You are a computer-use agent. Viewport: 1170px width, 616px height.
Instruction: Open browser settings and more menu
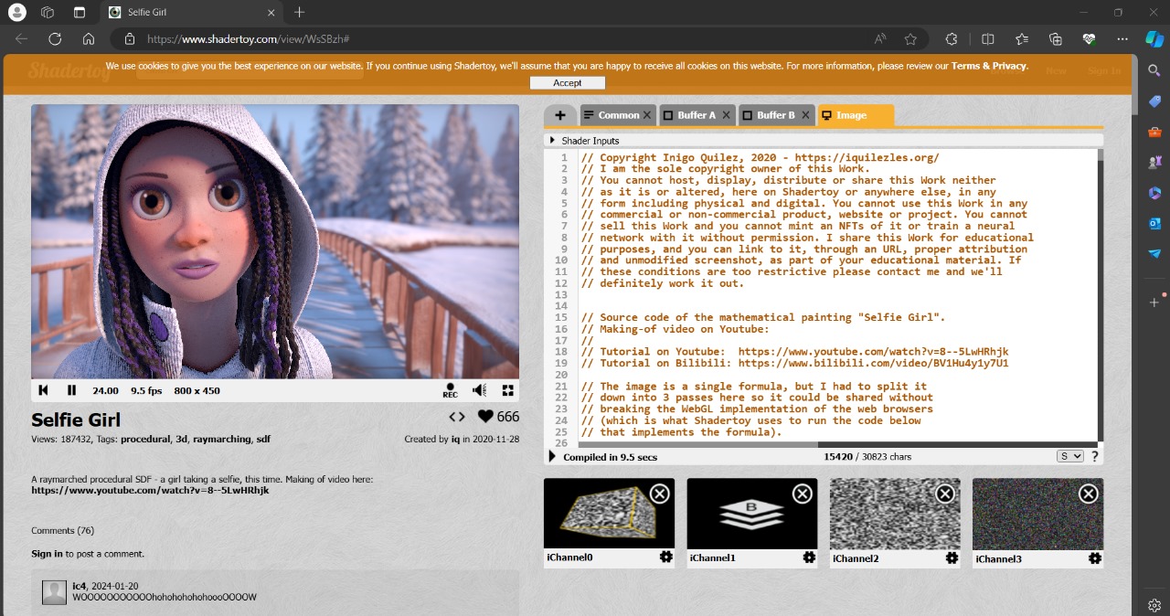pyautogui.click(x=1122, y=39)
